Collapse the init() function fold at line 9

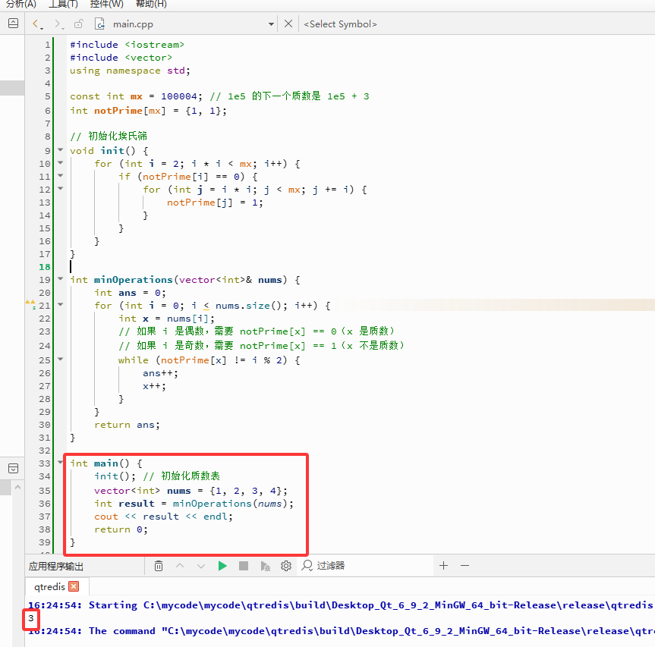61,149
